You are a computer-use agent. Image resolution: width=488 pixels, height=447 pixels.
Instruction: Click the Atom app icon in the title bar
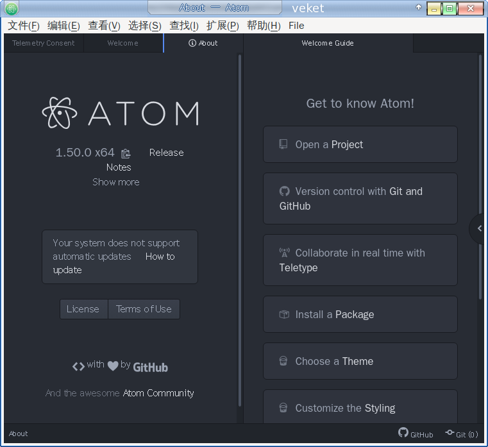(x=12, y=9)
